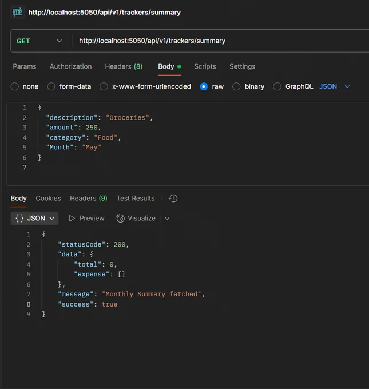Click the request URL input field

(221, 41)
